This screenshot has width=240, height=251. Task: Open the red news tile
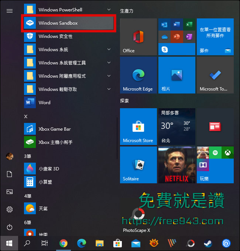215,127
